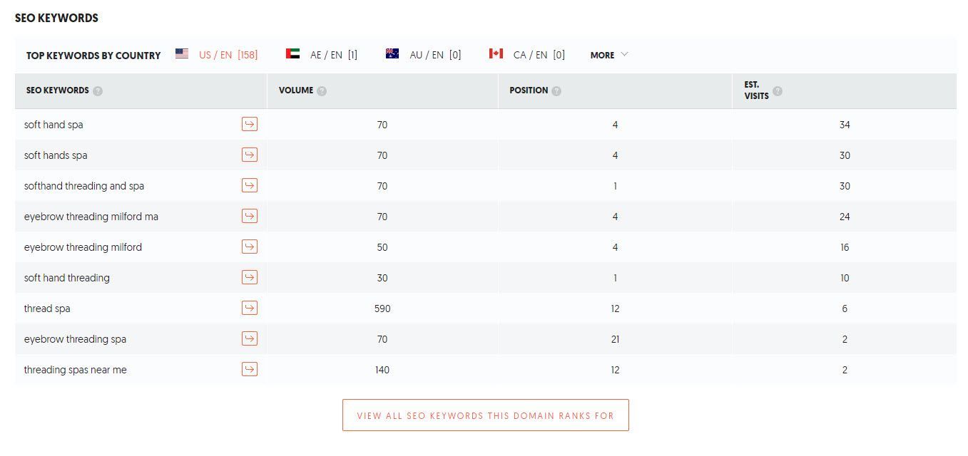968x456 pixels.
Task: Switch to AE / EN keywords tab
Action: tap(322, 55)
